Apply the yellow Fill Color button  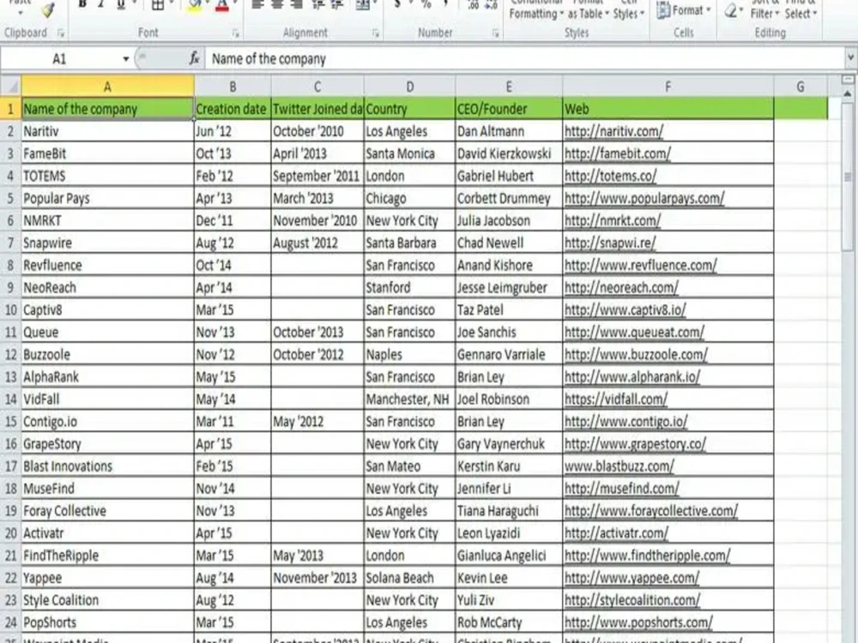(x=195, y=6)
